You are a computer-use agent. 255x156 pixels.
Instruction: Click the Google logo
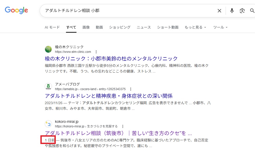click(16, 10)
